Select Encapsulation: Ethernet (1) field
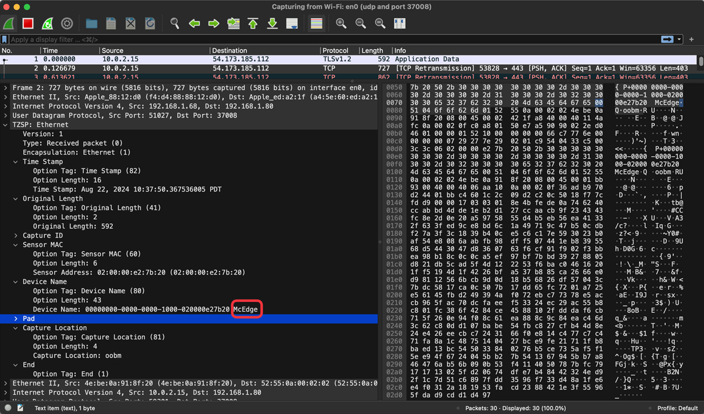Viewport: 704px width, 414px height. click(76, 152)
